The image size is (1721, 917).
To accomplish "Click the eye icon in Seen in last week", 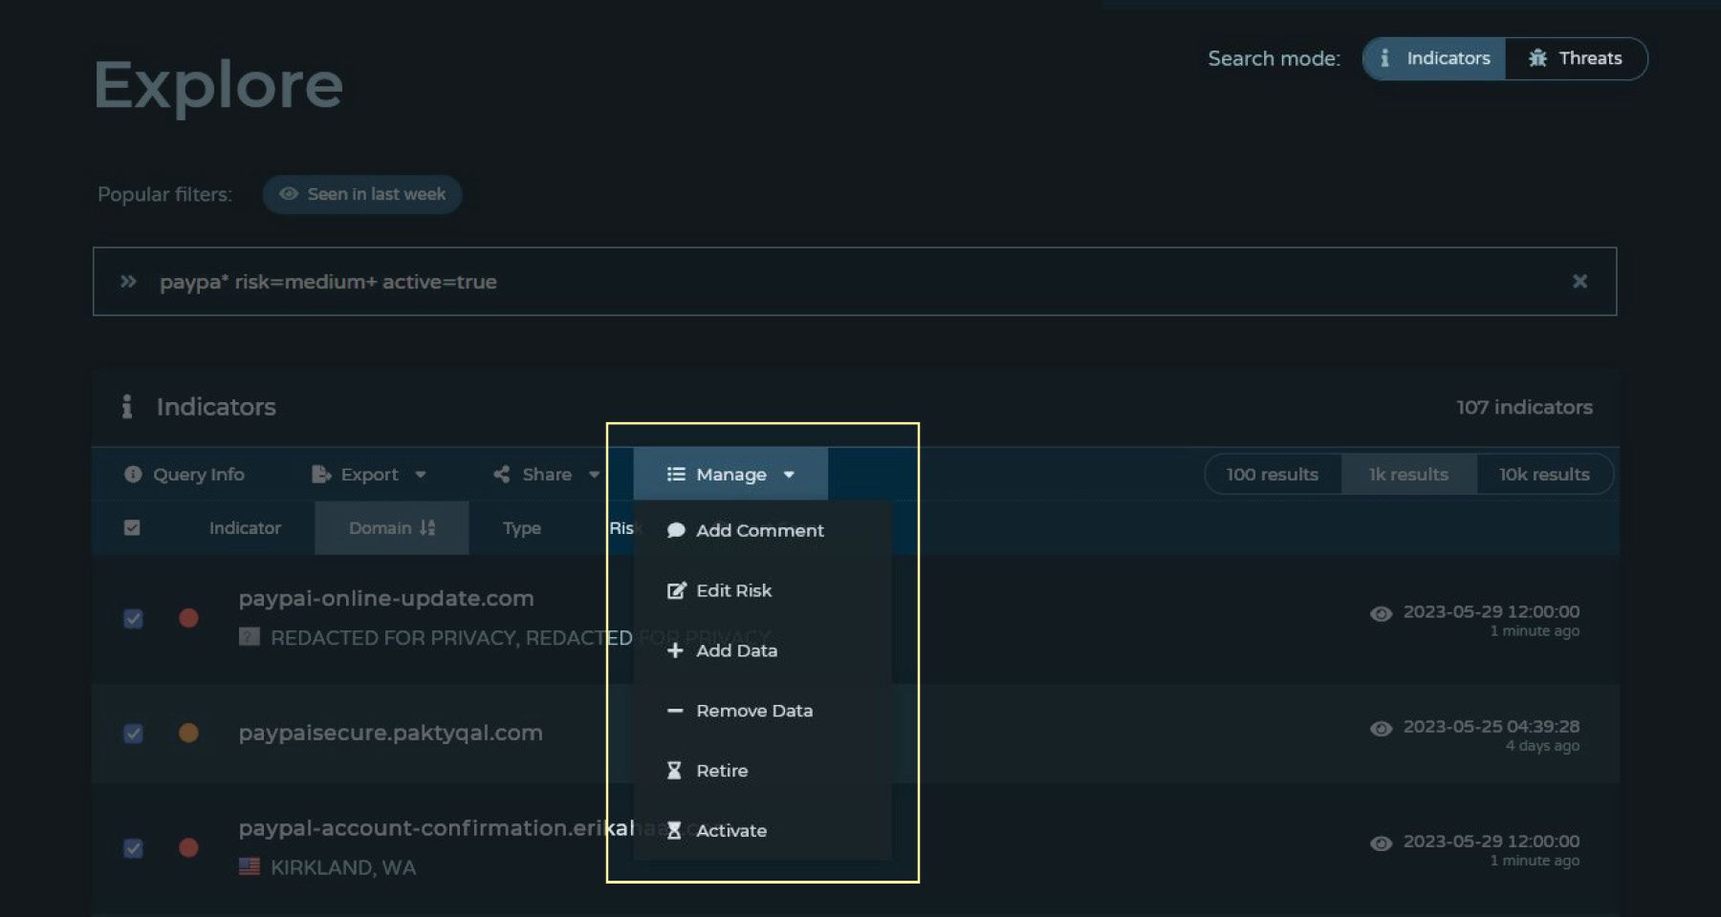I will coord(288,194).
